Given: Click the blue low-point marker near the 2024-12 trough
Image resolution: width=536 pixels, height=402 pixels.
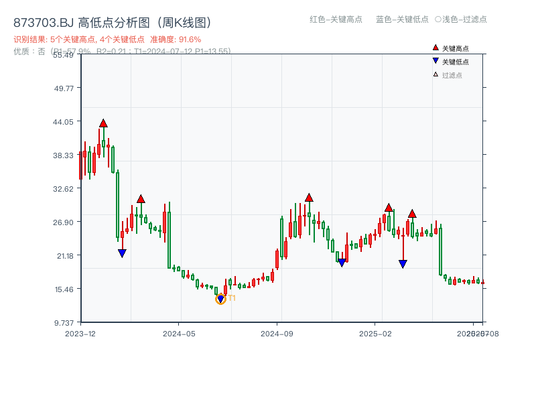Looking at the screenshot, I should (342, 261).
